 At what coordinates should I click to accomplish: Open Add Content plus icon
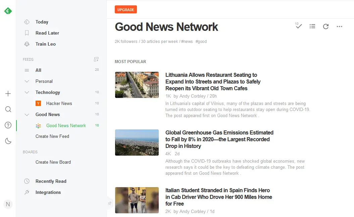(x=8, y=94)
